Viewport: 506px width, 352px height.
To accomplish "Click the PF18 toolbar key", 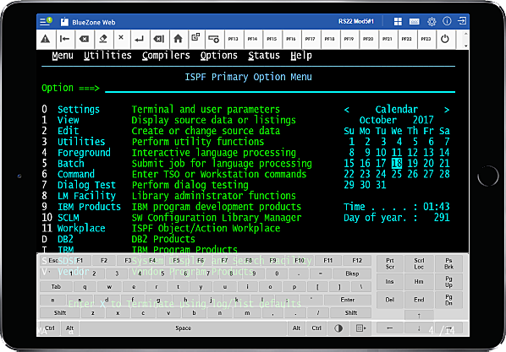I will [329, 39].
